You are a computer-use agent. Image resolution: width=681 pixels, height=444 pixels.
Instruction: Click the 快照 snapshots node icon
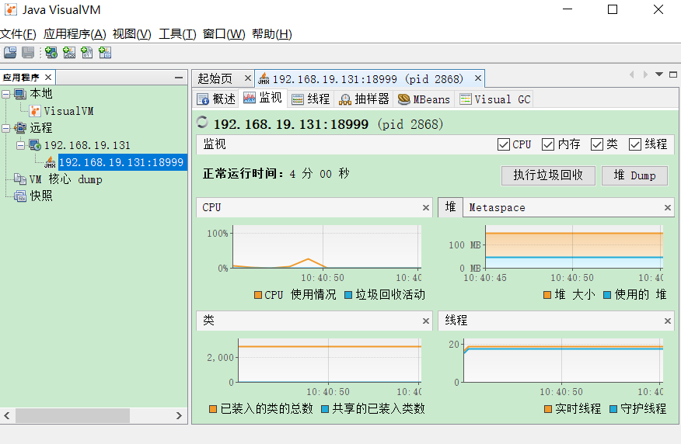pyautogui.click(x=20, y=196)
